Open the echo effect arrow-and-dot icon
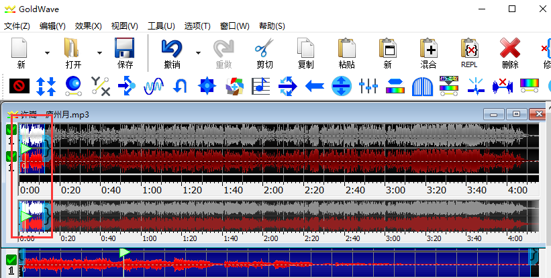551x278 pixels. [127, 86]
